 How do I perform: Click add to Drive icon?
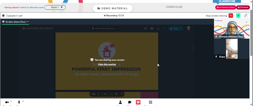click(x=146, y=28)
